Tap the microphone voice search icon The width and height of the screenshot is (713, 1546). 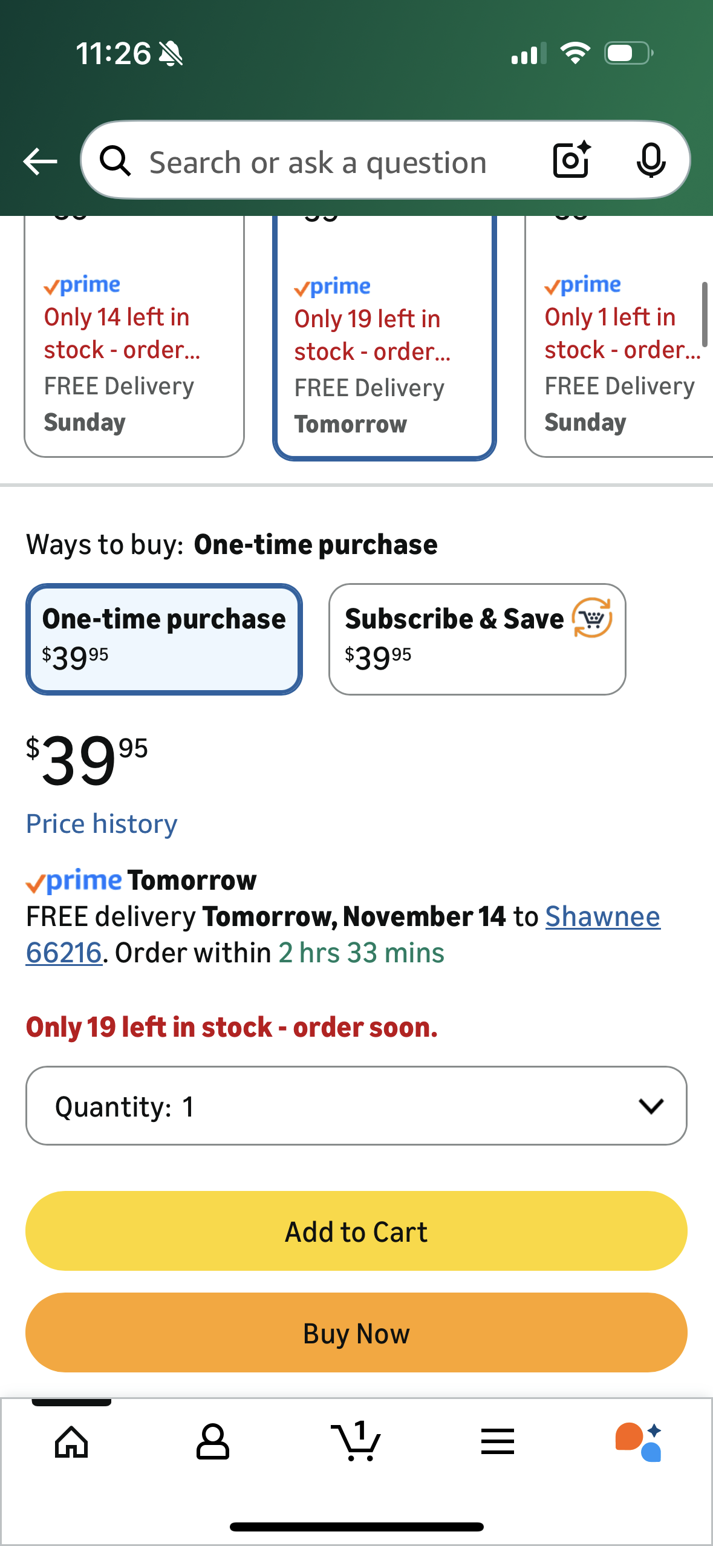tap(651, 161)
